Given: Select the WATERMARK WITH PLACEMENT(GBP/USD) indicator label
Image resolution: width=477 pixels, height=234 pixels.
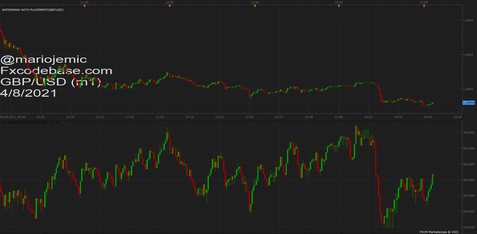Looking at the screenshot, I should [x=33, y=10].
